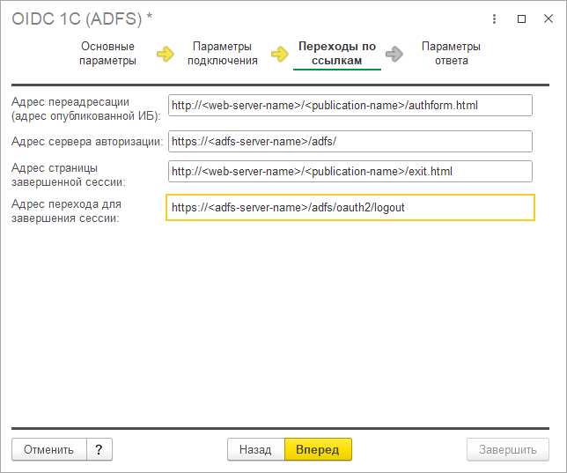Go to the Основные параметры step
The height and width of the screenshot is (473, 567).
[x=107, y=54]
